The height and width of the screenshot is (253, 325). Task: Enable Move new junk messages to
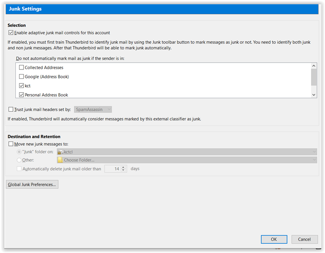[x=11, y=144]
